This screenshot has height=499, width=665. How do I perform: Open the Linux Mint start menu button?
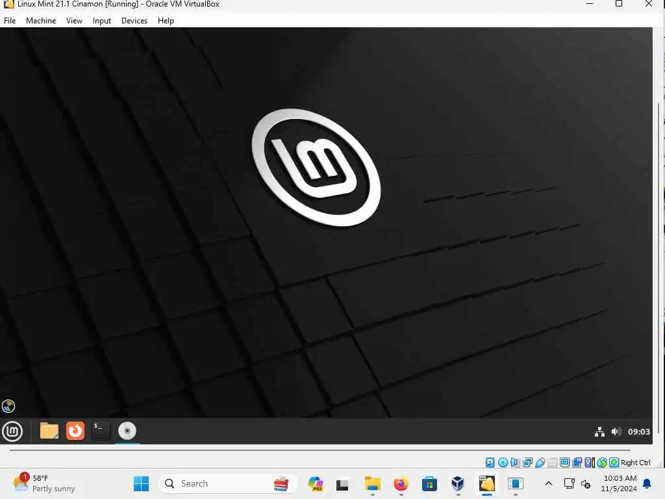click(x=12, y=431)
